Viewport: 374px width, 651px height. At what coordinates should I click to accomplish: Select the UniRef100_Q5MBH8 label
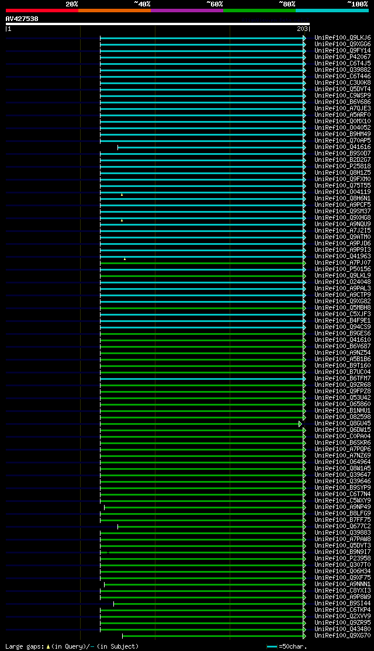pyautogui.click(x=342, y=308)
